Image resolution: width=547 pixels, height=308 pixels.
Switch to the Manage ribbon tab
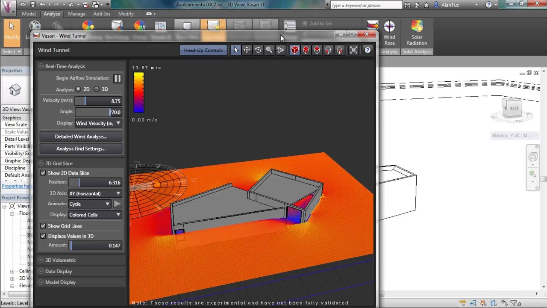coord(77,14)
